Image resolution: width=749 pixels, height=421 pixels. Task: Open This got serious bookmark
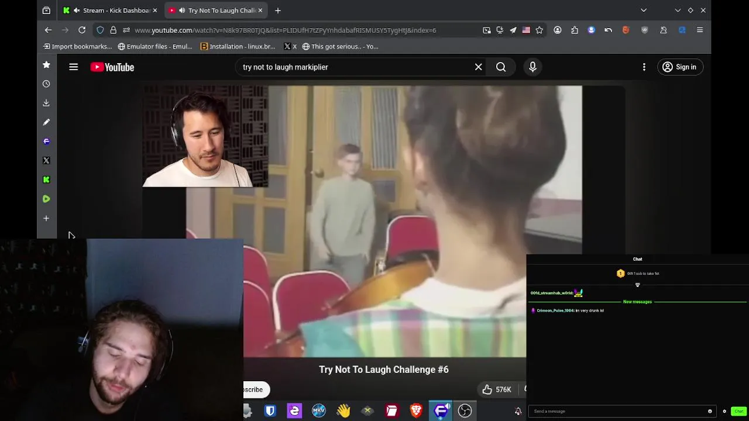tap(341, 47)
